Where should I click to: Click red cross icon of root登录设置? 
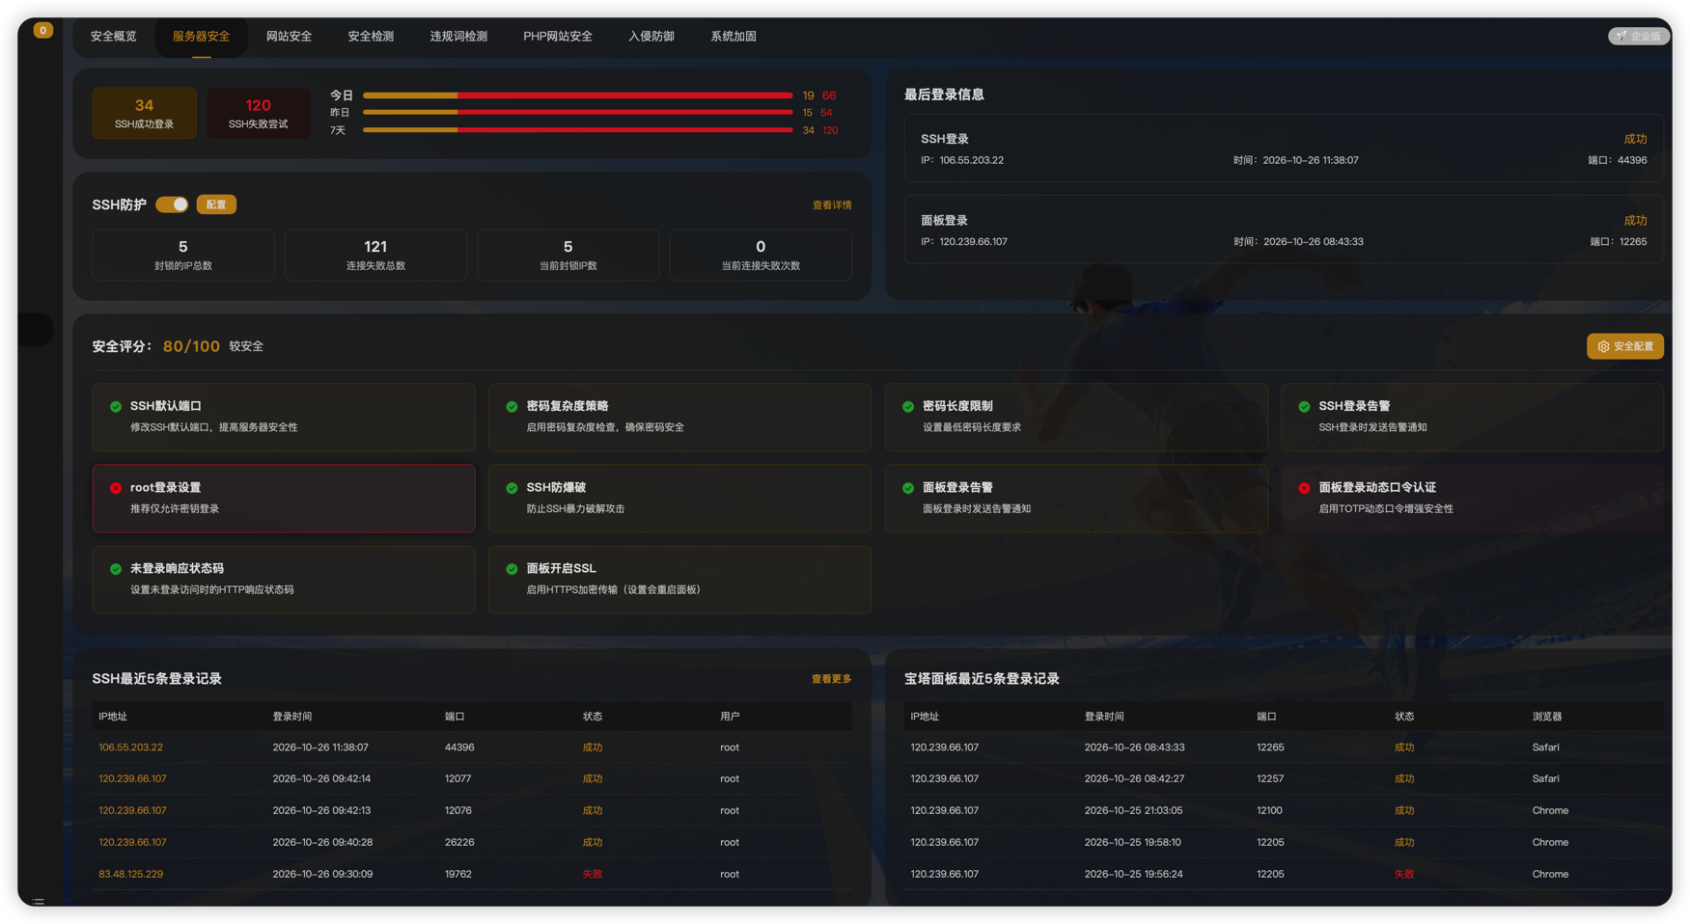(x=116, y=488)
